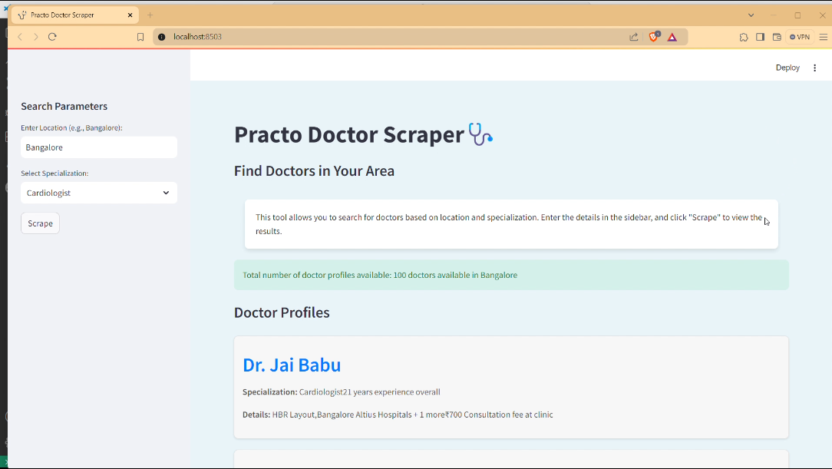Open the Brave wallet icon
This screenshot has height=469, width=832.
tap(777, 37)
